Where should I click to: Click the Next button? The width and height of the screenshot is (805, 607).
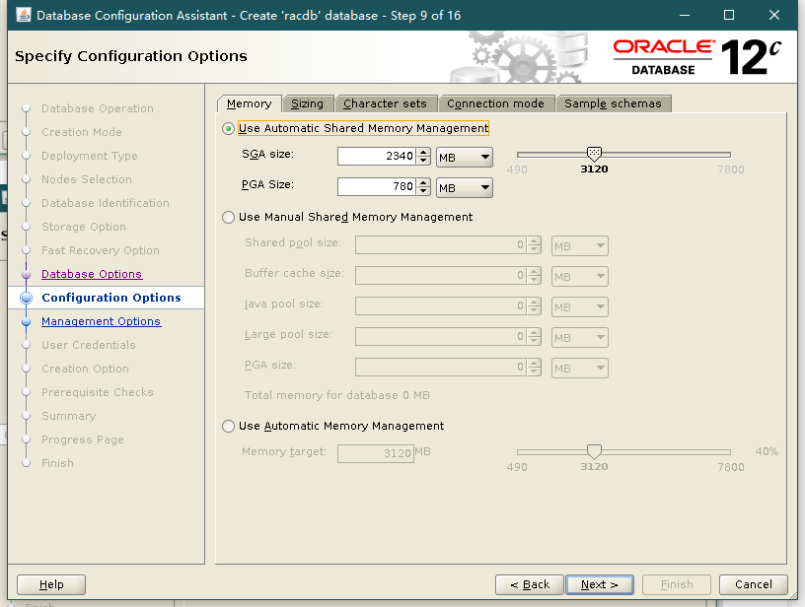(600, 584)
